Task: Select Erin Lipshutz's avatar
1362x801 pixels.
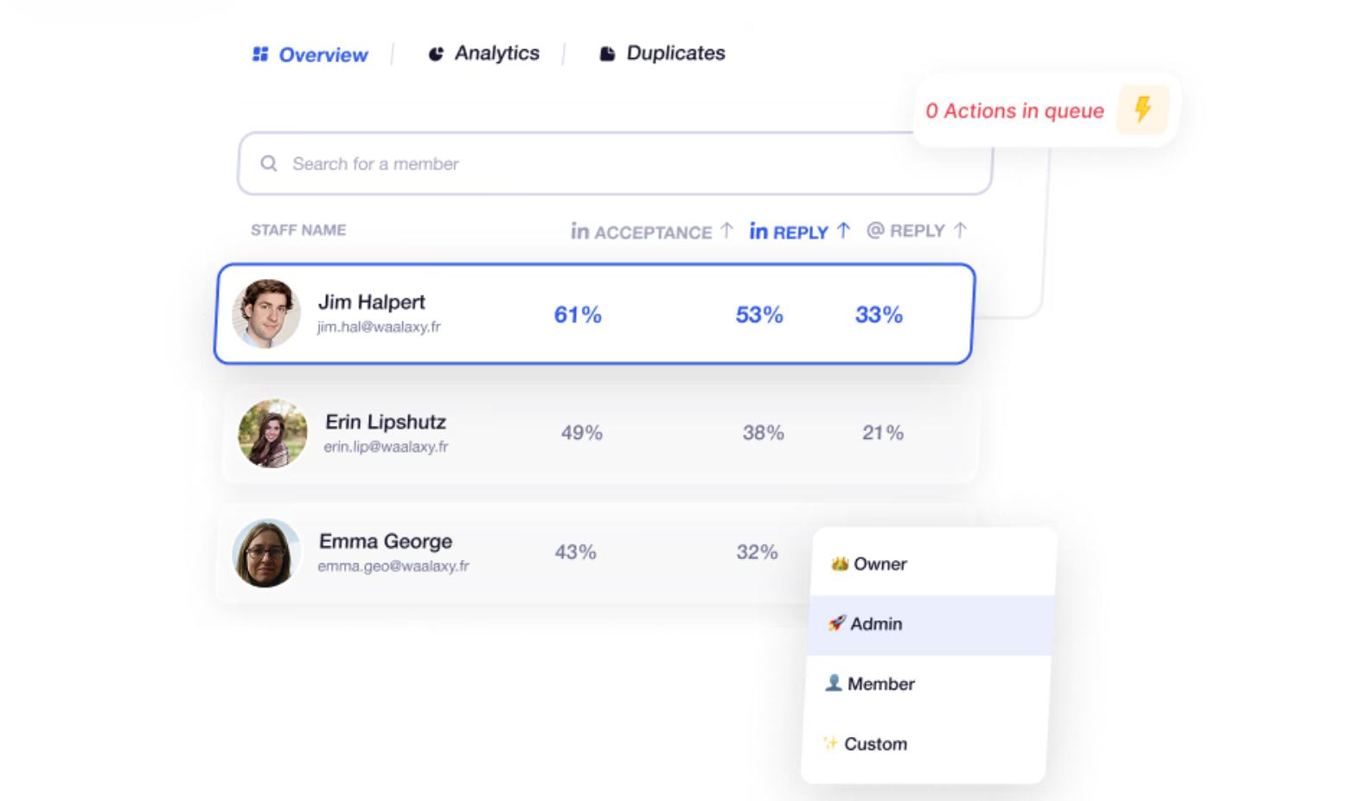Action: click(273, 433)
